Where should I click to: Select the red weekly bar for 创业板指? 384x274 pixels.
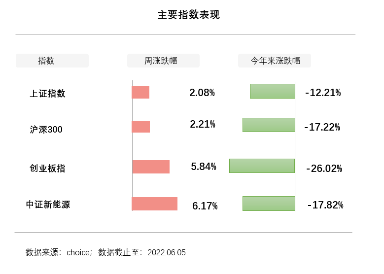click(151, 167)
